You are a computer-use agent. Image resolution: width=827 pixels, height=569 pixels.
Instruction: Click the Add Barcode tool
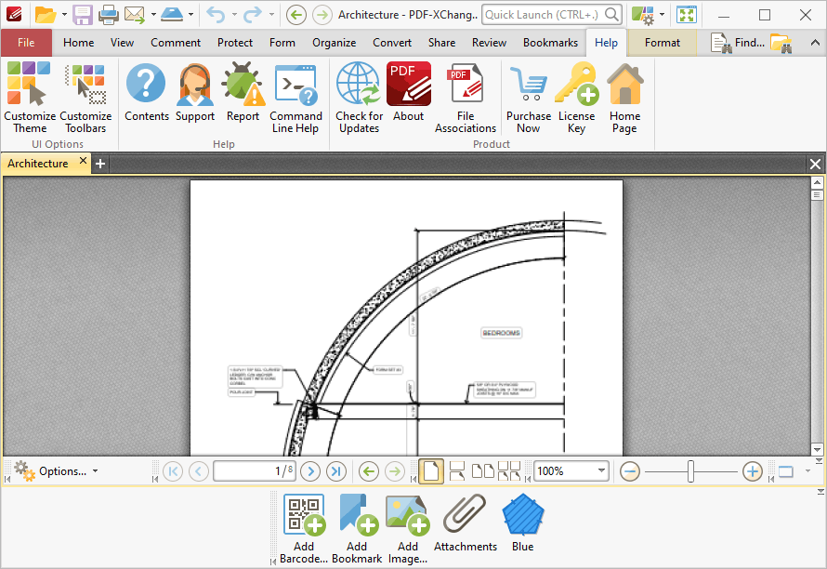coord(304,529)
